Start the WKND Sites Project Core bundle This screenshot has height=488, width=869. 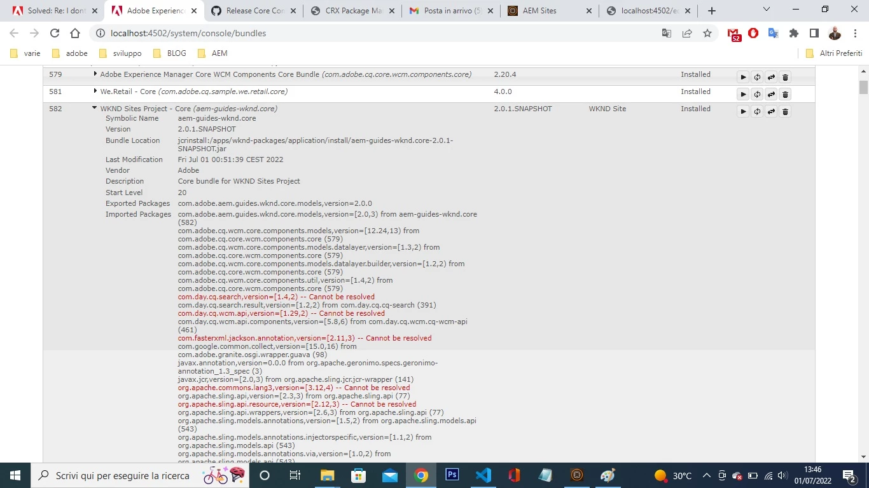tap(743, 111)
